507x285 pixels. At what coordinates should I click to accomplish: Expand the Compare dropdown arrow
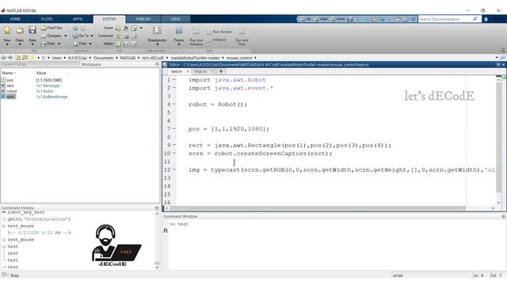click(x=66, y=36)
